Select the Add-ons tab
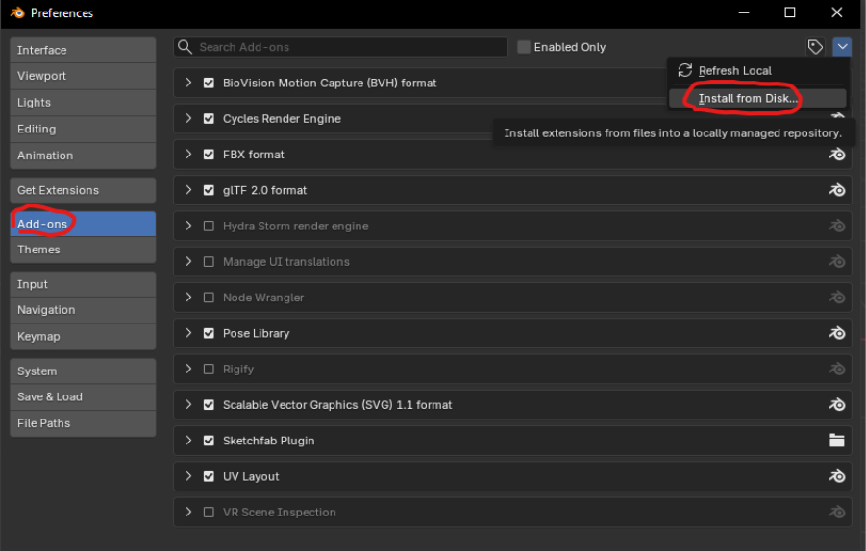This screenshot has height=551, width=866. 83,224
